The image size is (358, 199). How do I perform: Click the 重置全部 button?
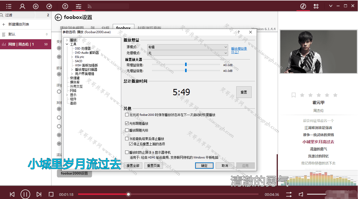133,166
